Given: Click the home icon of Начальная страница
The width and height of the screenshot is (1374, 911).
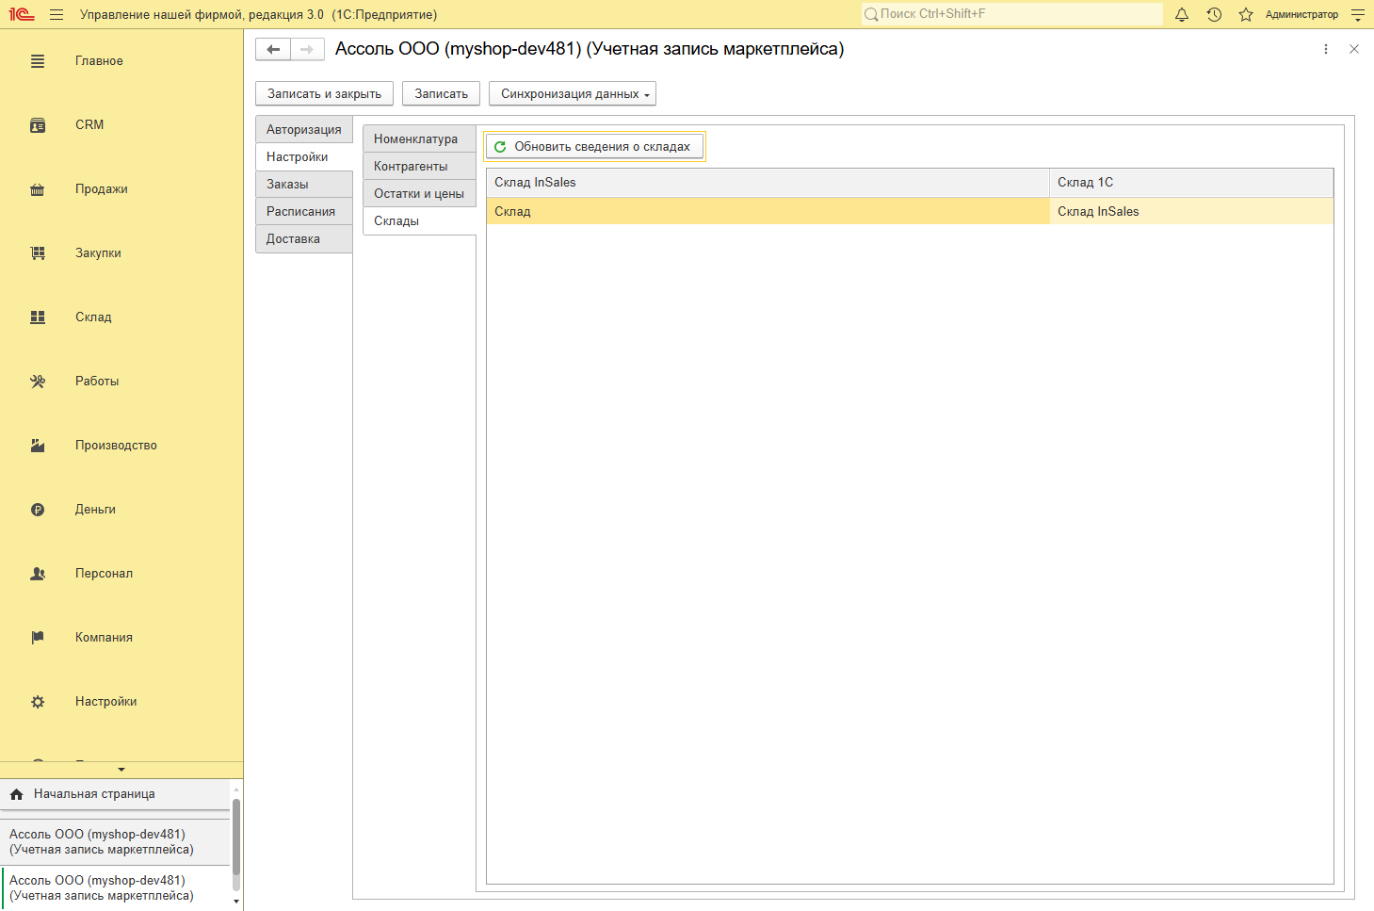Looking at the screenshot, I should [x=16, y=794].
